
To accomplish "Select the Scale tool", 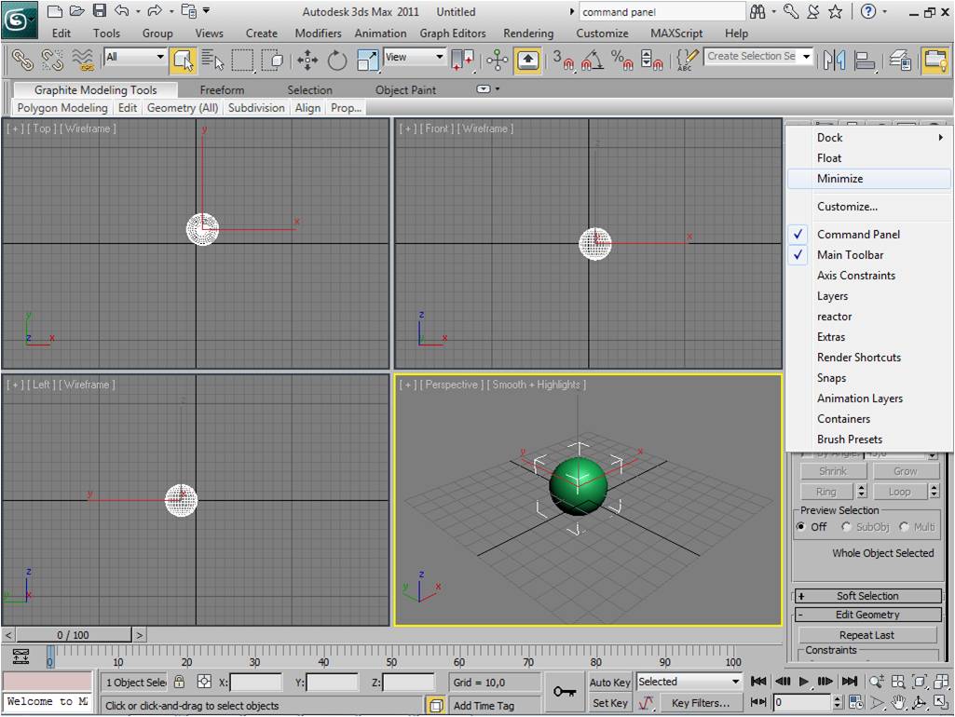I will [367, 60].
